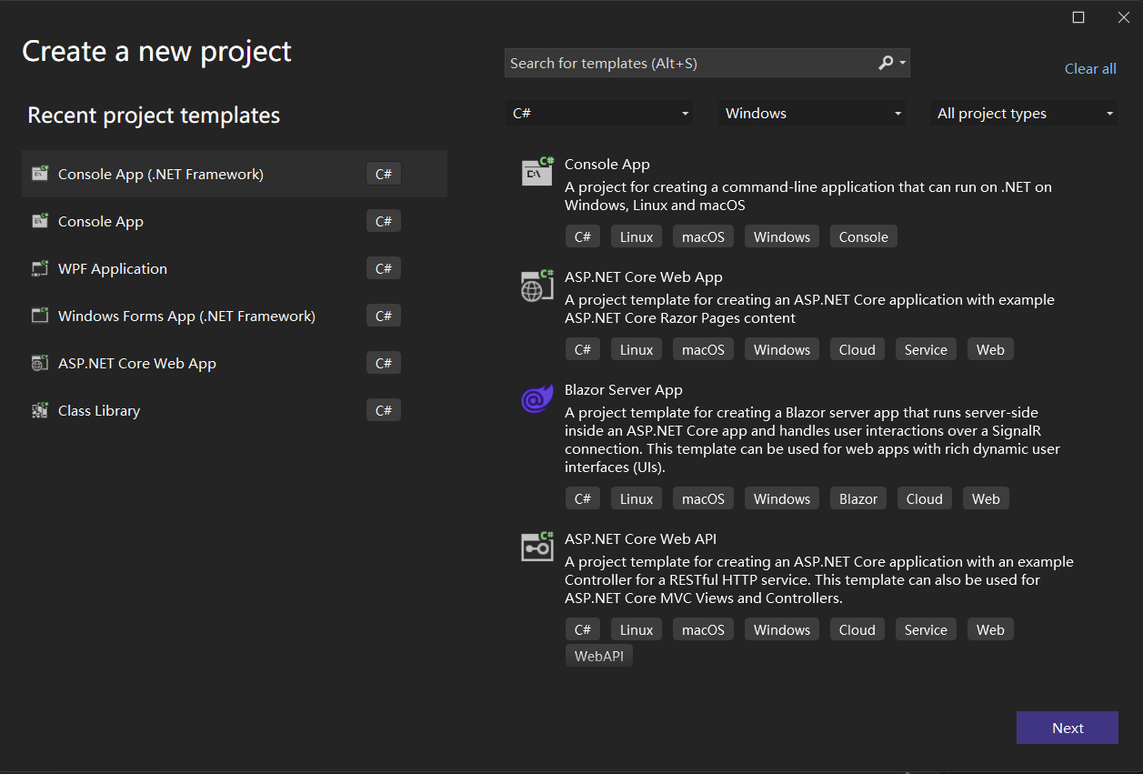1143x774 pixels.
Task: Click the magnifier search icon
Action: [886, 63]
